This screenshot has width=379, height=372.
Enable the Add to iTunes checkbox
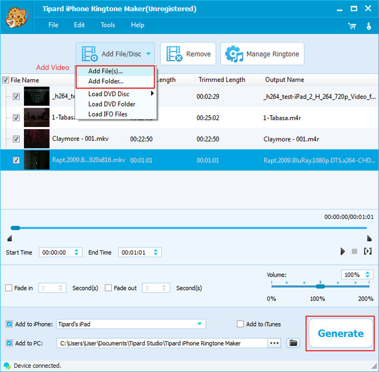tap(240, 324)
